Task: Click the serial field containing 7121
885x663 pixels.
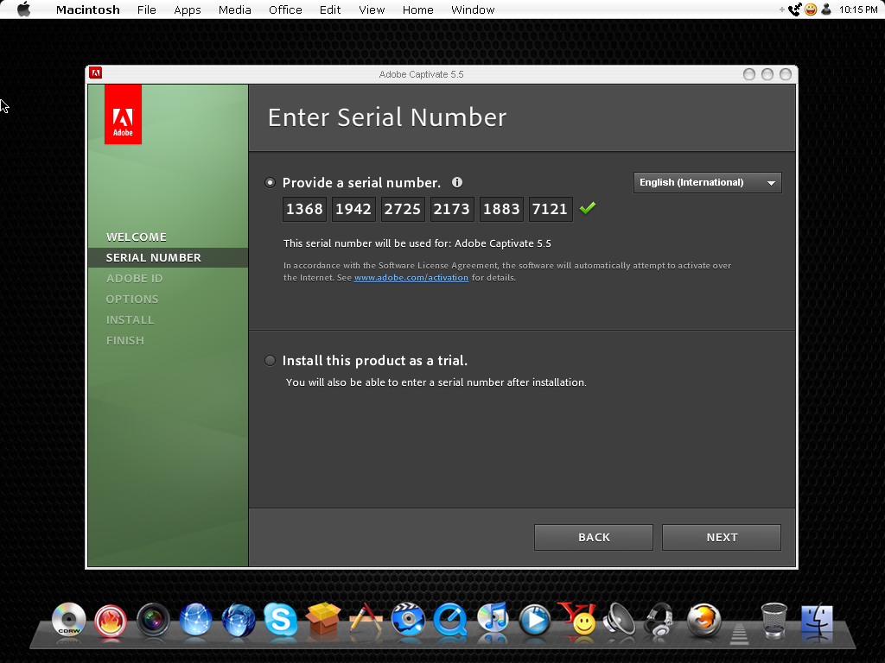Action: 551,209
